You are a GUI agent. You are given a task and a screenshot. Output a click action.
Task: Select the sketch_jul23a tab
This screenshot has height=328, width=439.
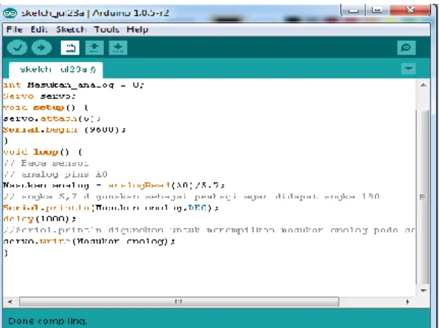pyautogui.click(x=56, y=70)
